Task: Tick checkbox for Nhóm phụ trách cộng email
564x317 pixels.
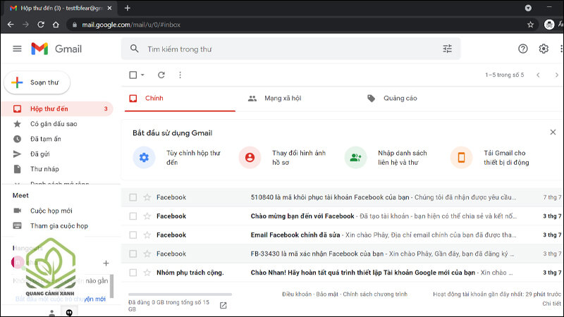Action: click(133, 273)
